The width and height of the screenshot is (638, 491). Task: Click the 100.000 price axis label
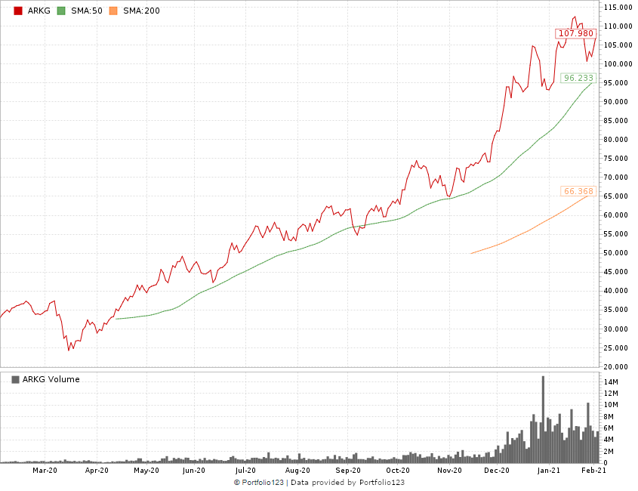coord(618,64)
